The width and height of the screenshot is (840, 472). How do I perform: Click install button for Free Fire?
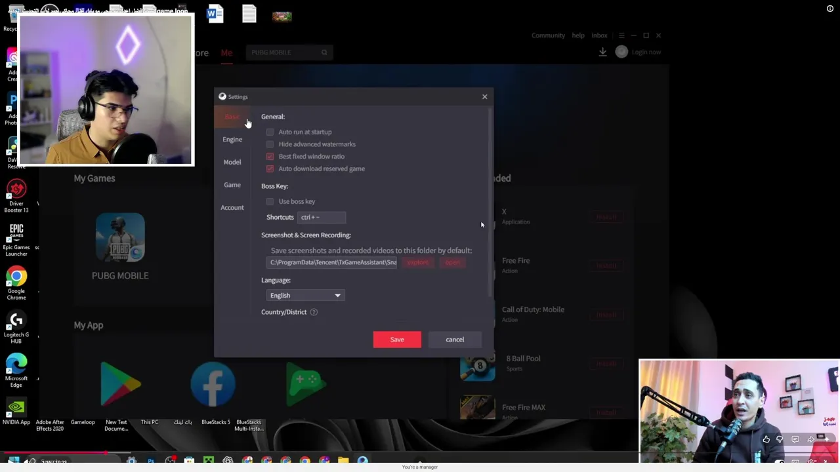[606, 265]
